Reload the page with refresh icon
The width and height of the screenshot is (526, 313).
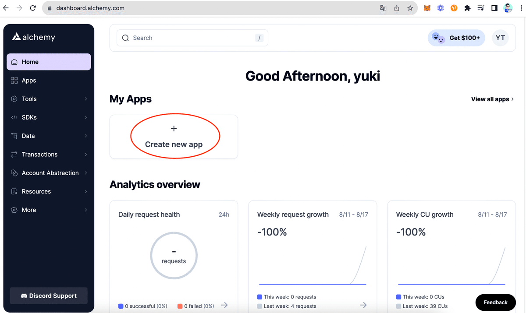[33, 8]
